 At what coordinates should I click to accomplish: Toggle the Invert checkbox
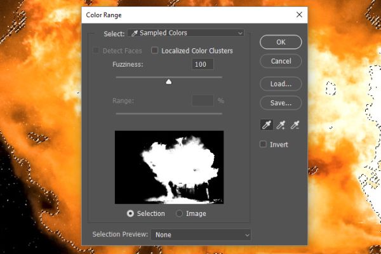pyautogui.click(x=263, y=144)
